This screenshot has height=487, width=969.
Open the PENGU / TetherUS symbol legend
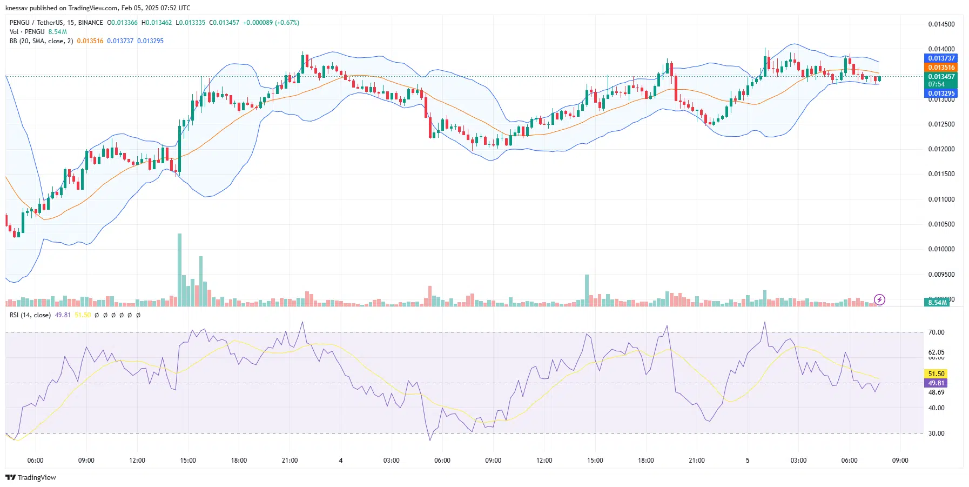(x=56, y=23)
